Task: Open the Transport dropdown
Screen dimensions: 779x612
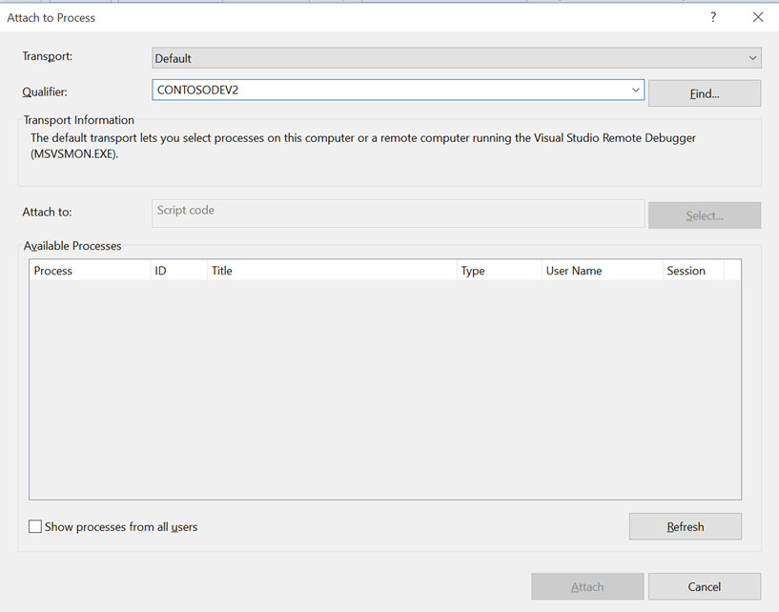Action: 457,58
